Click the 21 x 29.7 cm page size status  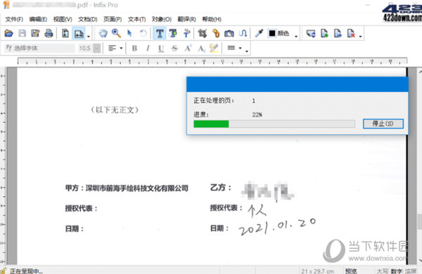pyautogui.click(x=318, y=271)
